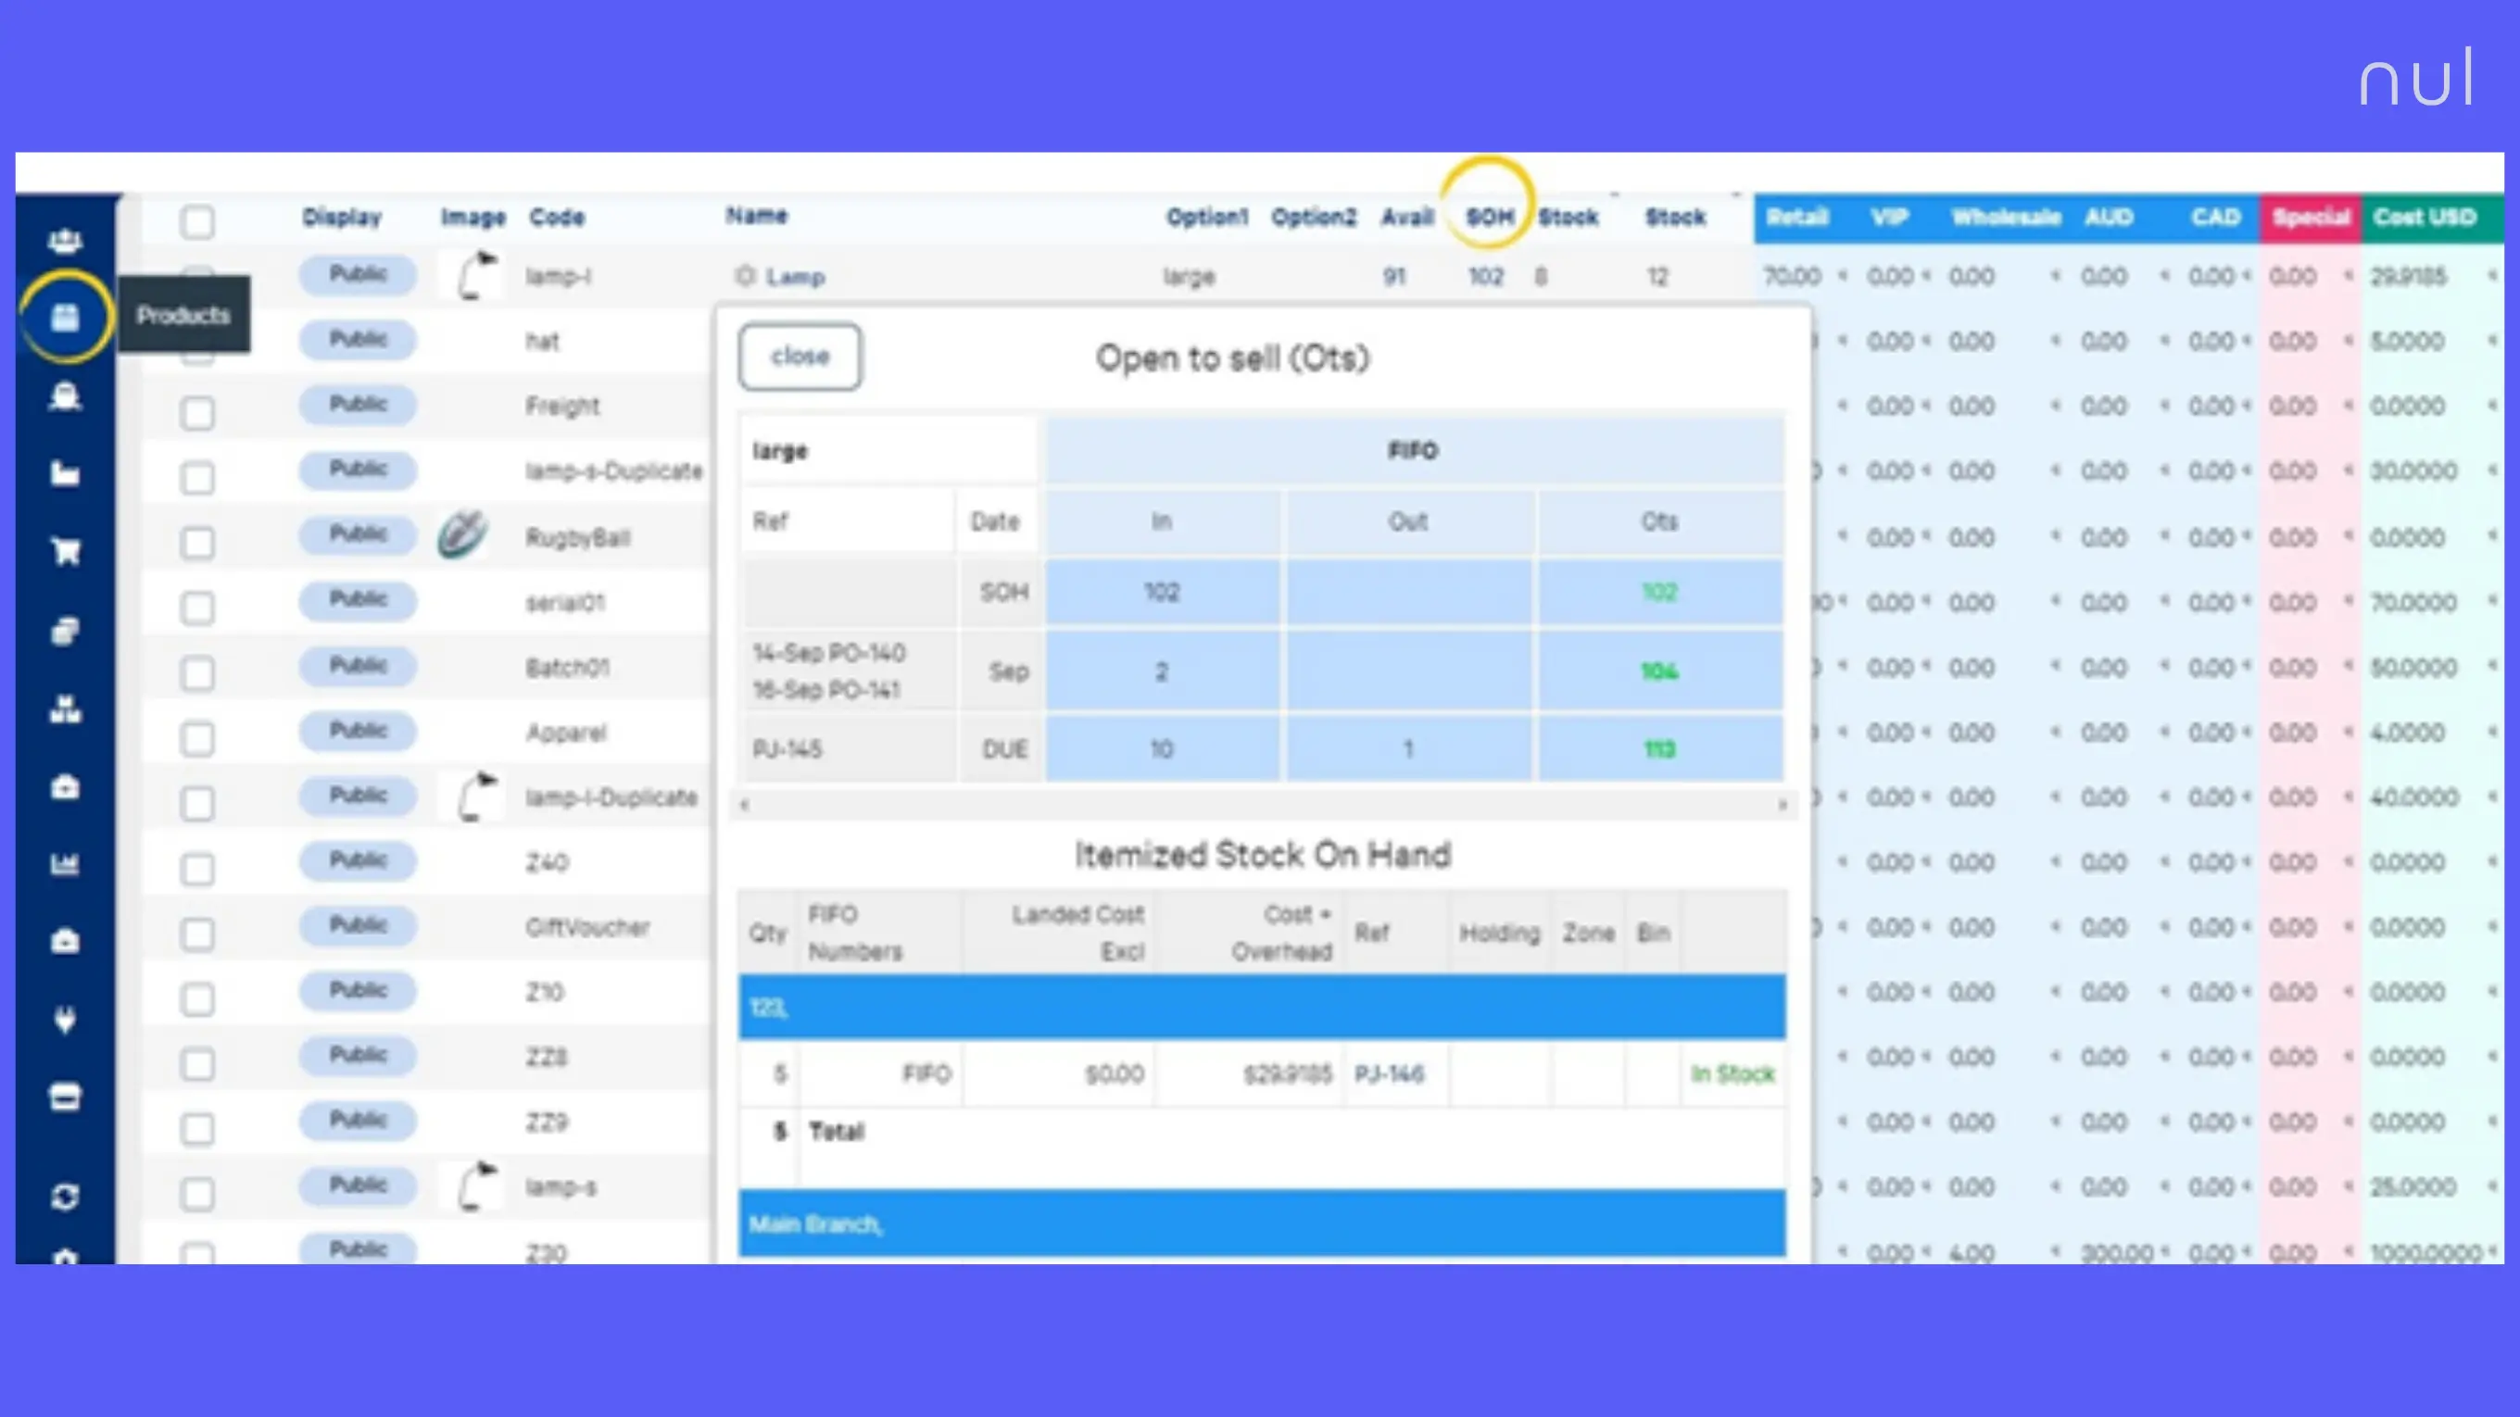The width and height of the screenshot is (2520, 1417).
Task: Click the green Ots value 113
Action: click(x=1659, y=750)
